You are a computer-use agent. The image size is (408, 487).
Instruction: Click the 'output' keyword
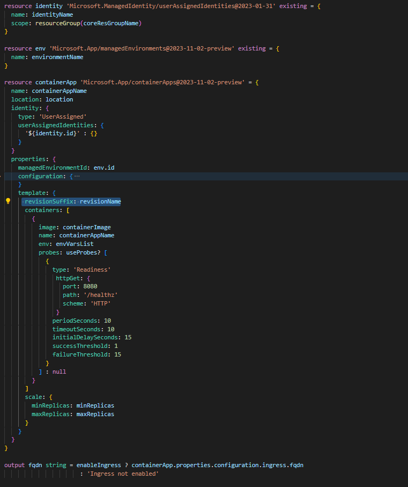(14, 466)
